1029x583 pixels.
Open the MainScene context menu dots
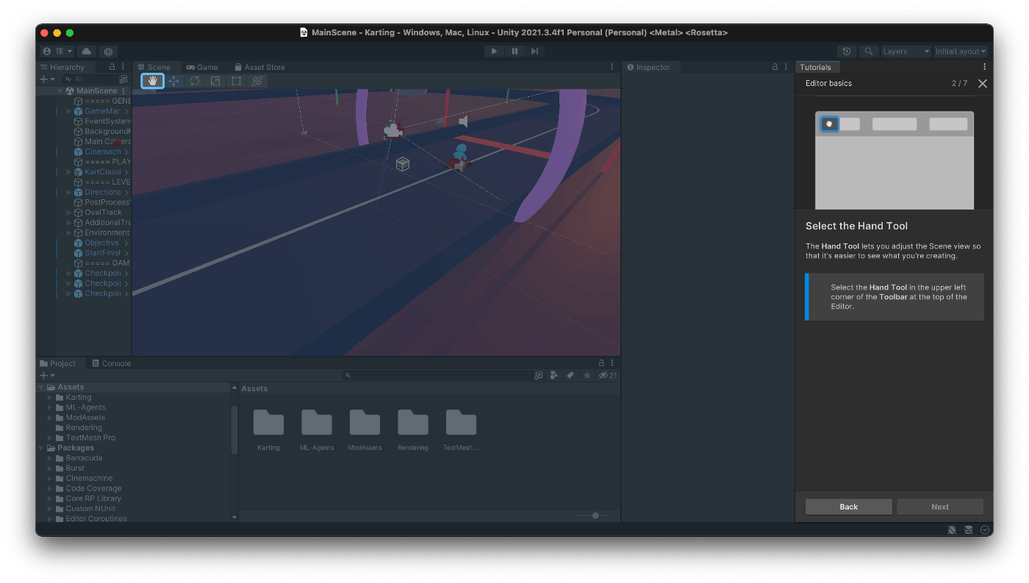click(123, 91)
